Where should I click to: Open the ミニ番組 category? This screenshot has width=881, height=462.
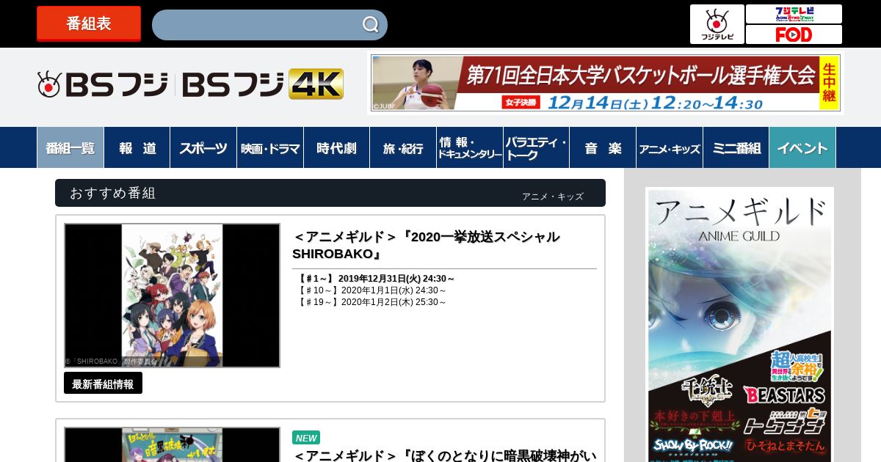click(736, 147)
